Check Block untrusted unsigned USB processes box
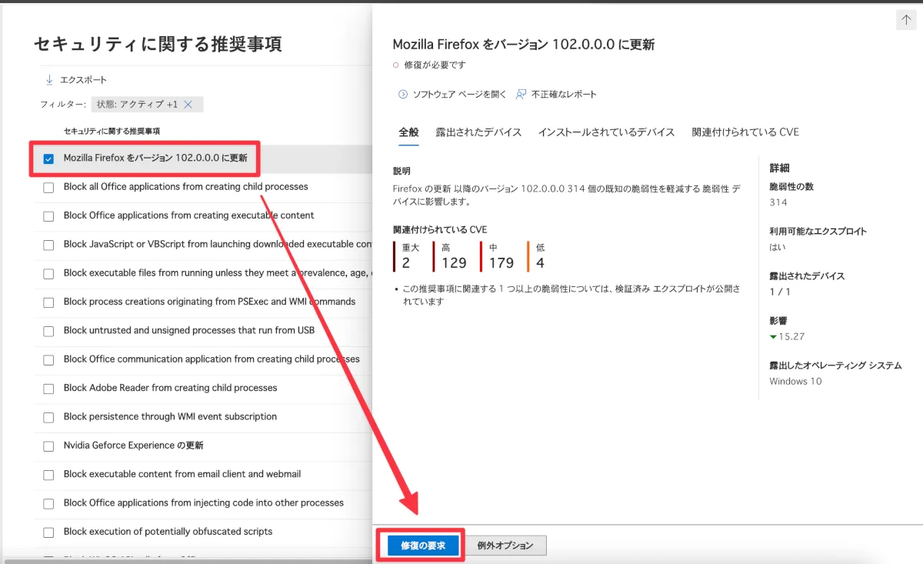The height and width of the screenshot is (564, 923). pos(48,331)
